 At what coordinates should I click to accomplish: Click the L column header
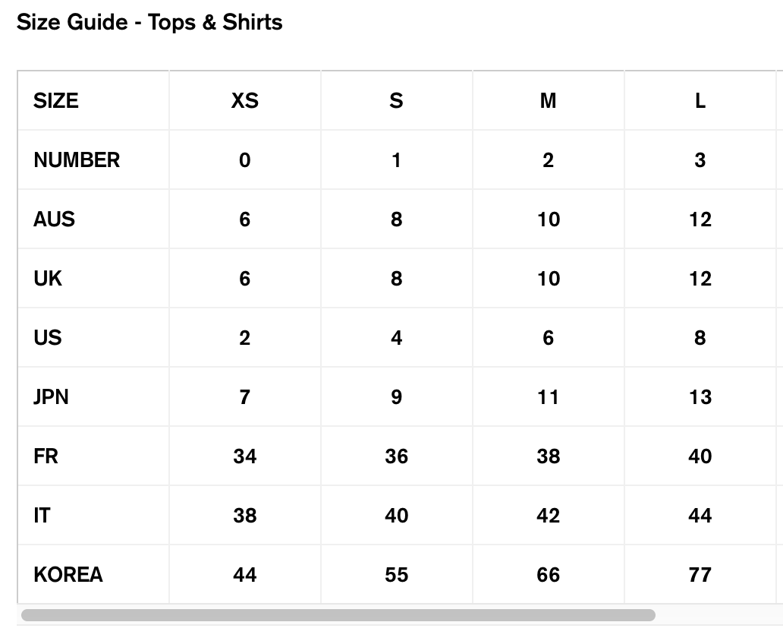(x=700, y=100)
